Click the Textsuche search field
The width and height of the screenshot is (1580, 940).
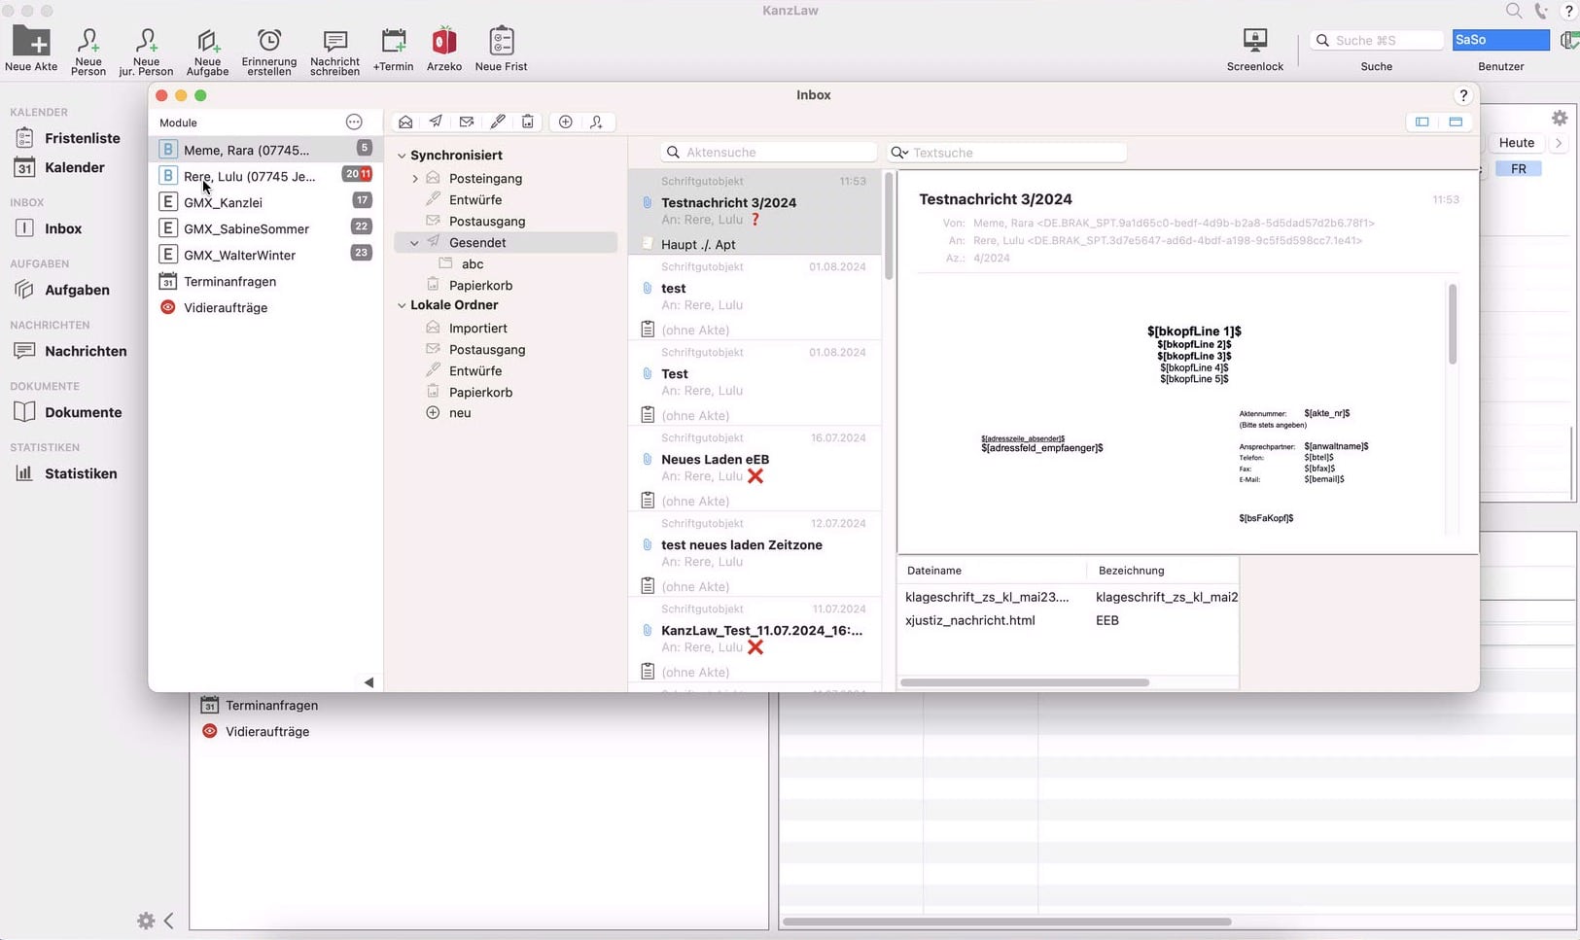[x=1007, y=153]
